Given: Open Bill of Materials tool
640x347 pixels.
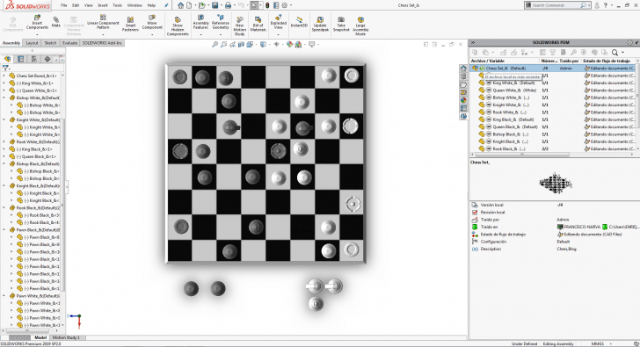Looking at the screenshot, I should coord(258,24).
